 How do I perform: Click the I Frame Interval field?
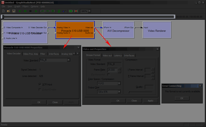148,70
